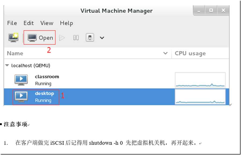The width and height of the screenshot is (241, 155).
Task: Select the classroom virtual machine row
Action: [x=116, y=80]
